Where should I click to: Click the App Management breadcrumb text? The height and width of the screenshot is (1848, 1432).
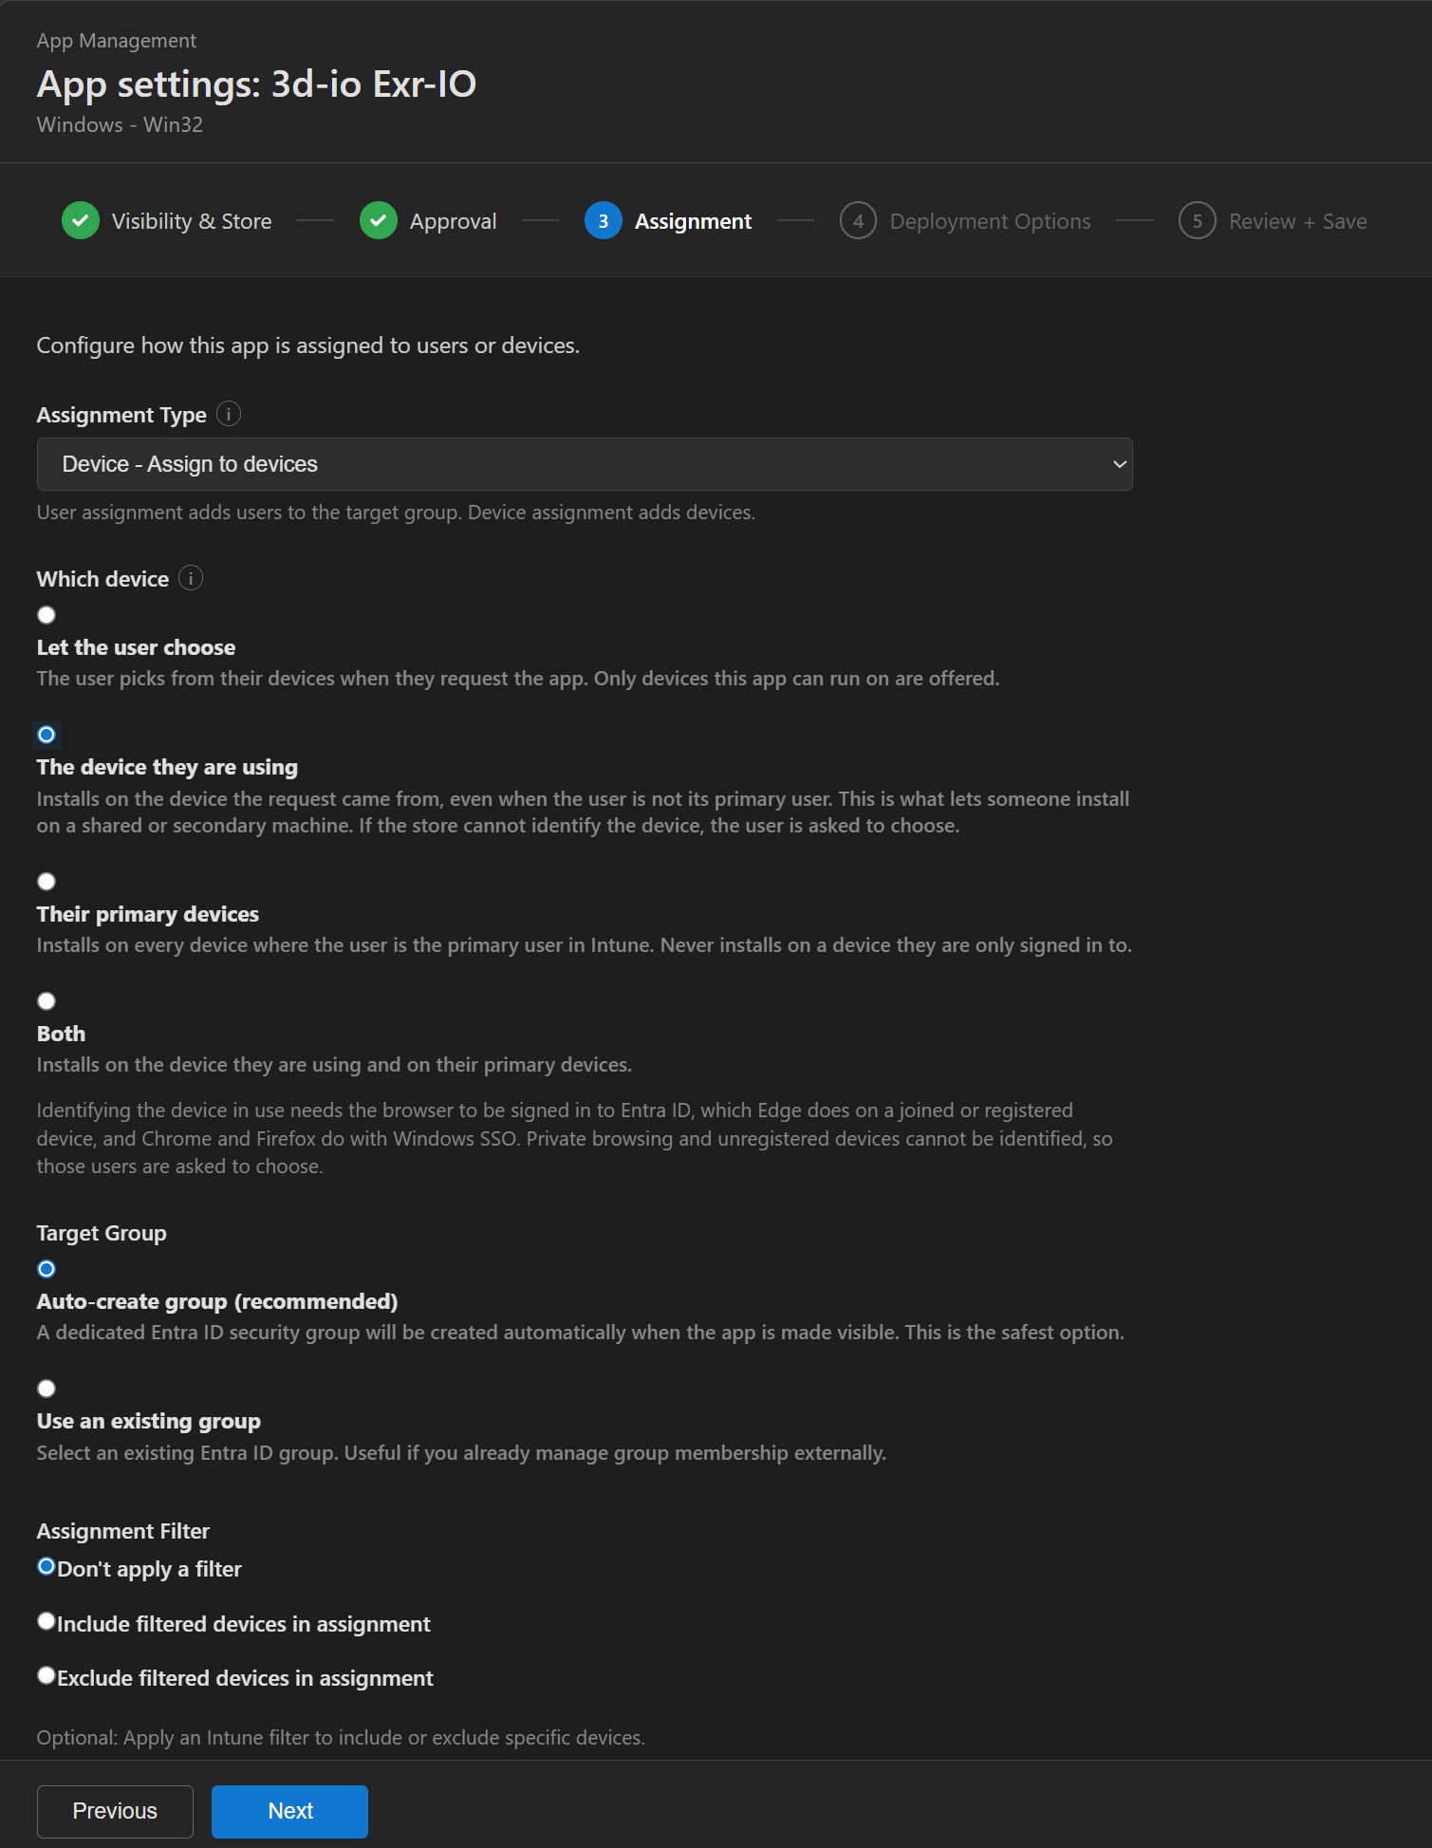pyautogui.click(x=117, y=41)
